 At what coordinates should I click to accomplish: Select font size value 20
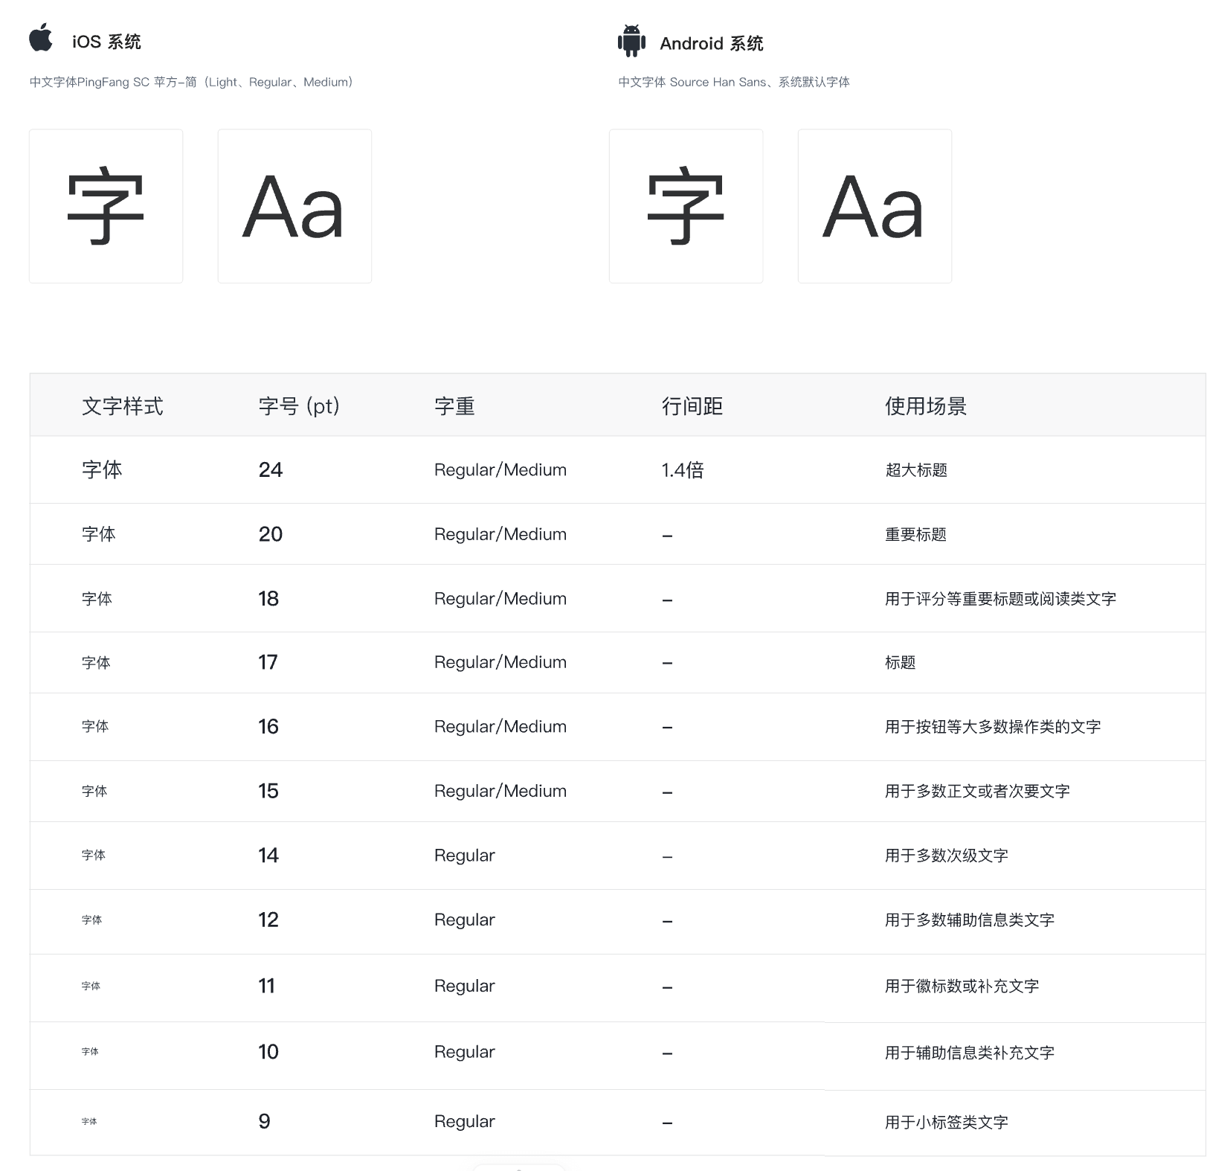tap(271, 534)
